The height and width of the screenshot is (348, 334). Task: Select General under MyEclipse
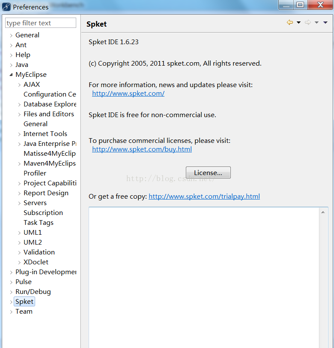click(36, 124)
